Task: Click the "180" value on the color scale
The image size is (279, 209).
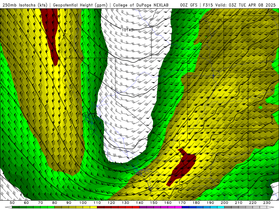Action: pyautogui.click(x=196, y=203)
